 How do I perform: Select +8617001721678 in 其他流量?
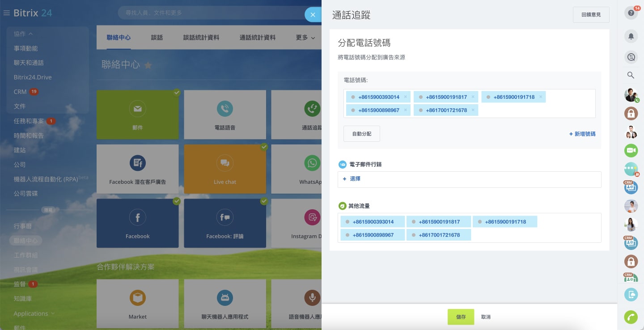(439, 235)
